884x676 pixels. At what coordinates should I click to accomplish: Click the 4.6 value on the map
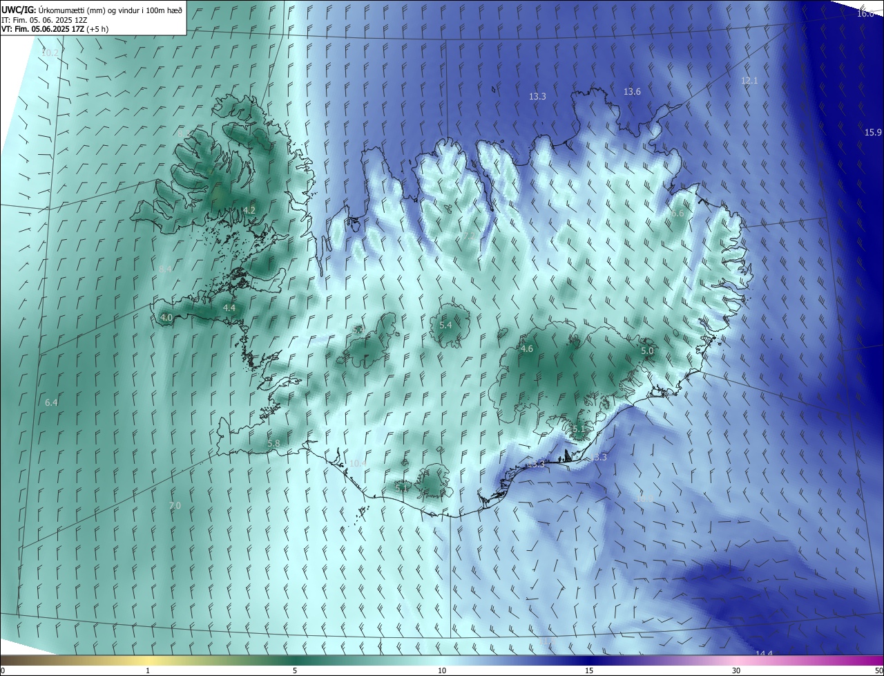point(527,349)
